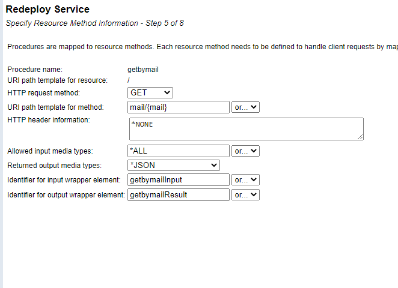
Task: Grab the resize handle of the header text area
Action: pyautogui.click(x=360, y=137)
